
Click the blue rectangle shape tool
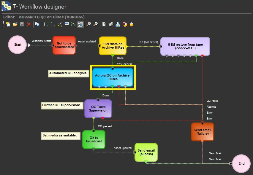tap(67, 24)
